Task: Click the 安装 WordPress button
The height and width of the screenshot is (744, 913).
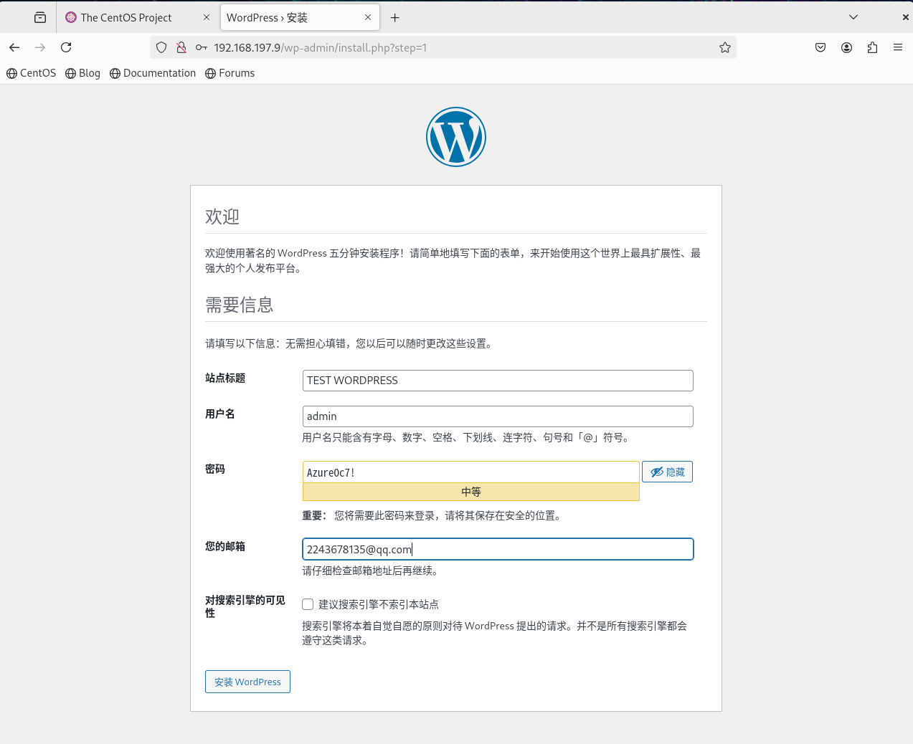Action: point(247,682)
